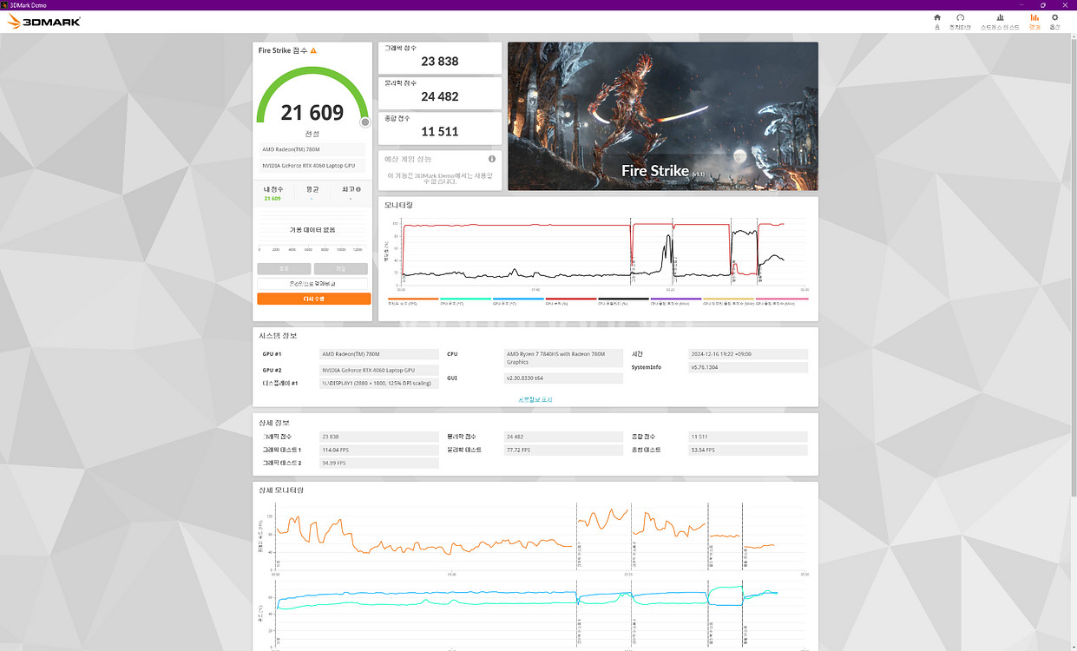Click the grey marker at the end of the score gauge
Viewport: 1077px width, 651px height.
(365, 122)
